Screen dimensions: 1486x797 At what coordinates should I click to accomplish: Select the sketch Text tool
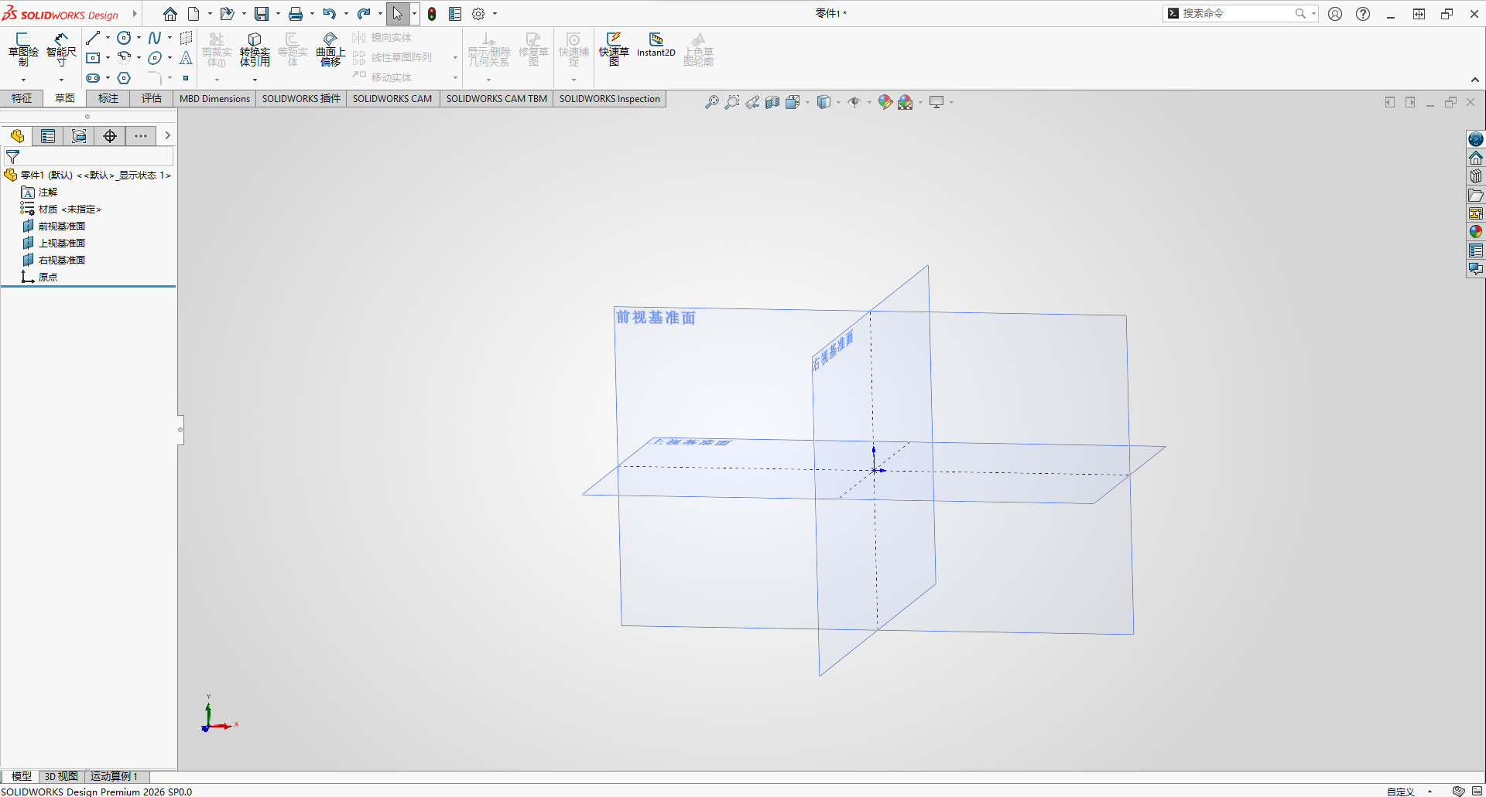[x=186, y=58]
